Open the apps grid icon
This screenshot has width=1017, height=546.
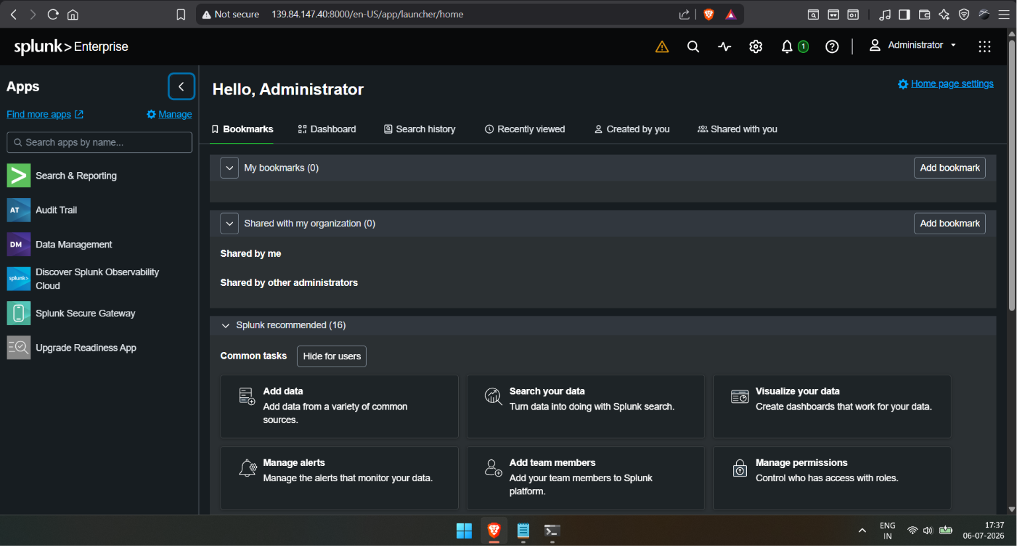tap(985, 46)
